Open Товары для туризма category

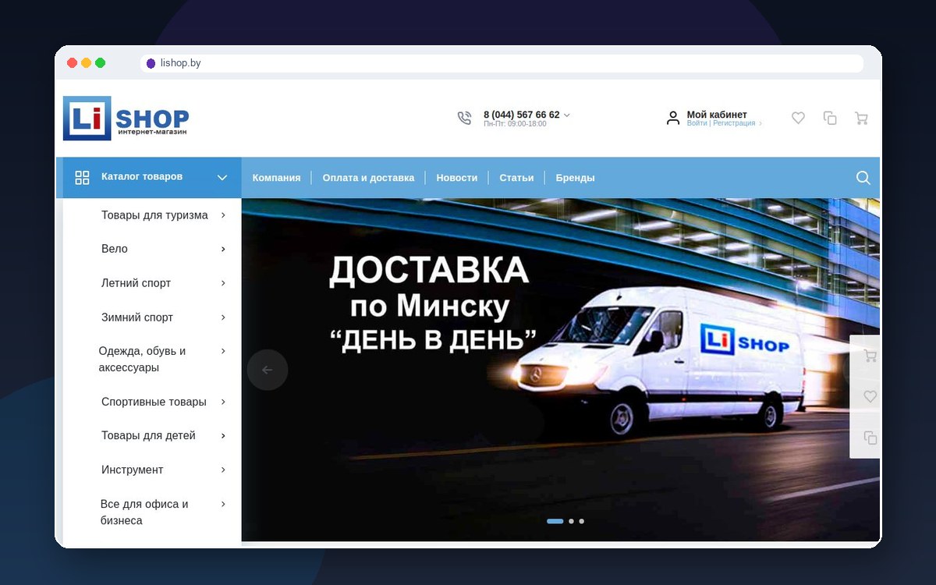(x=154, y=215)
